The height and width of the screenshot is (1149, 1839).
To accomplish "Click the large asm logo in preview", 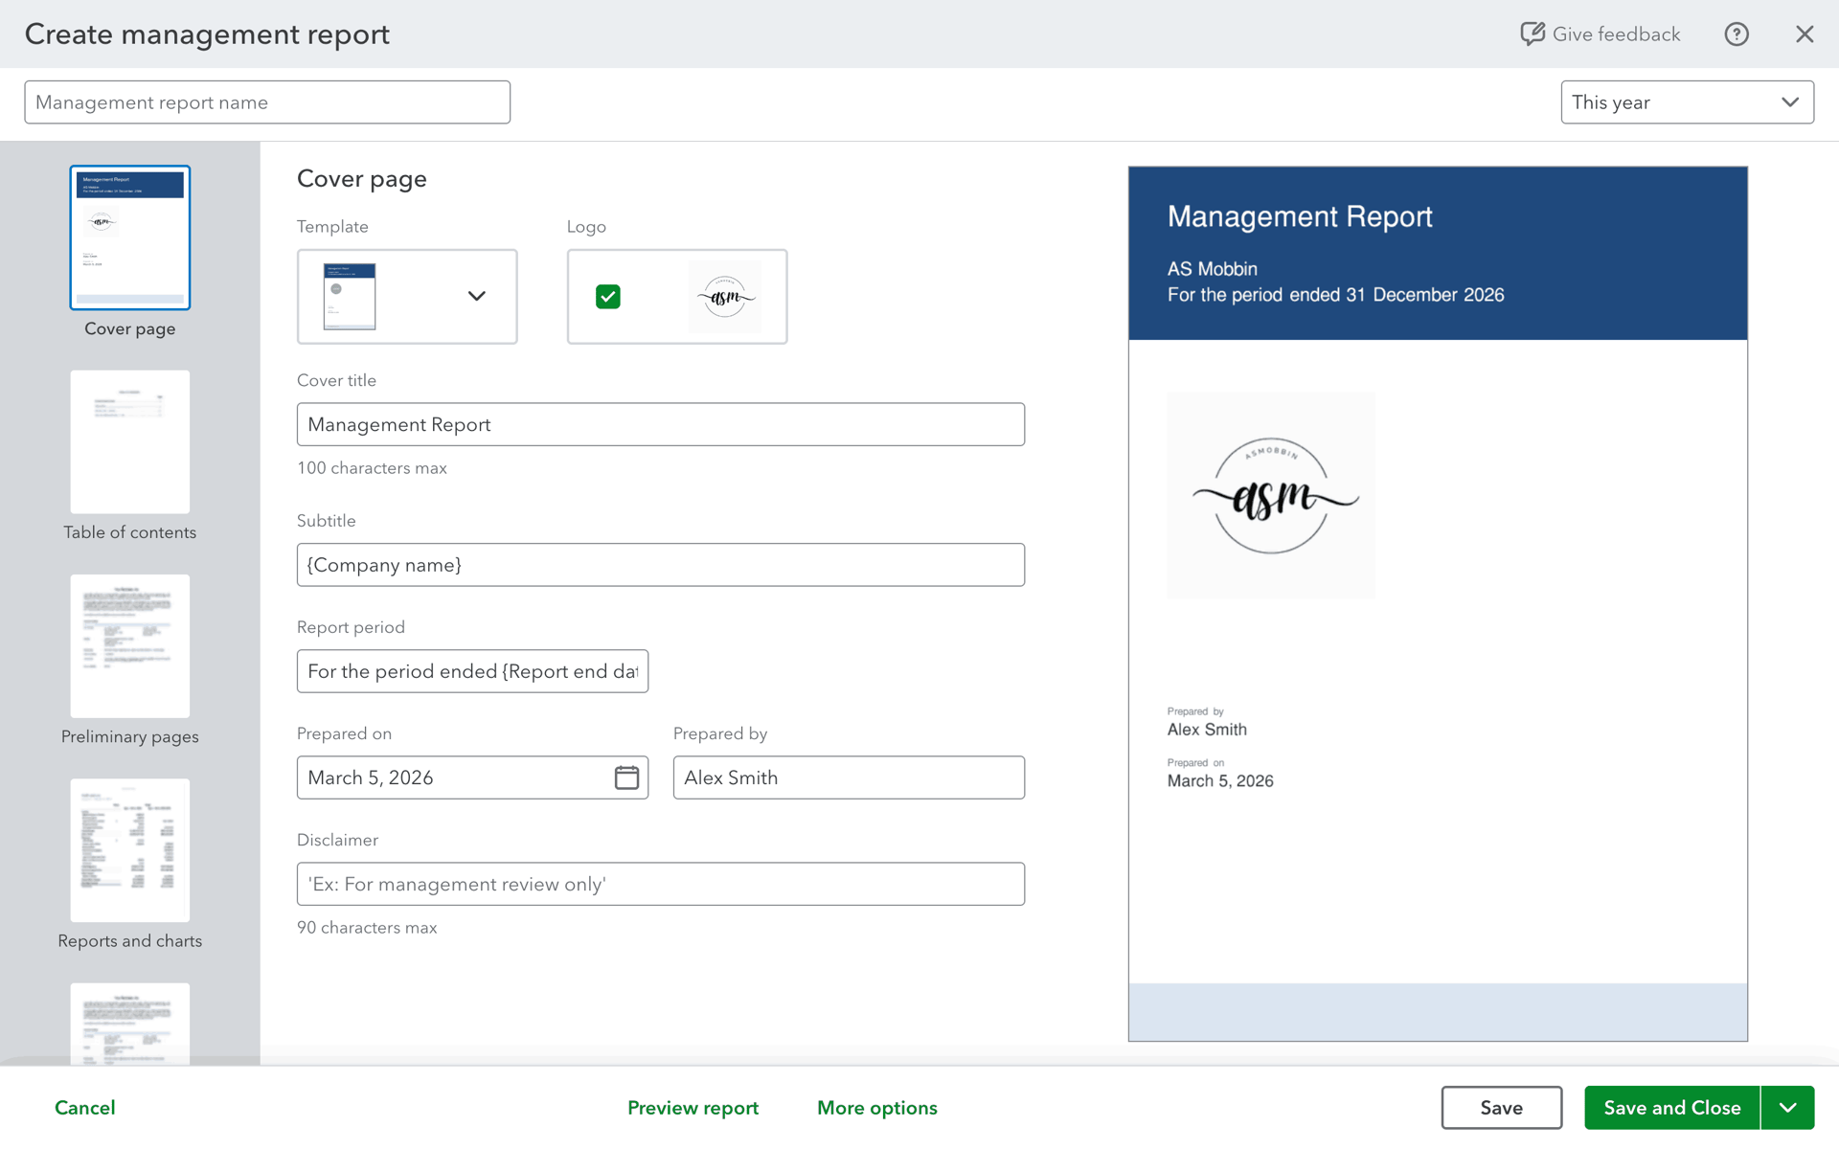I will [1271, 495].
